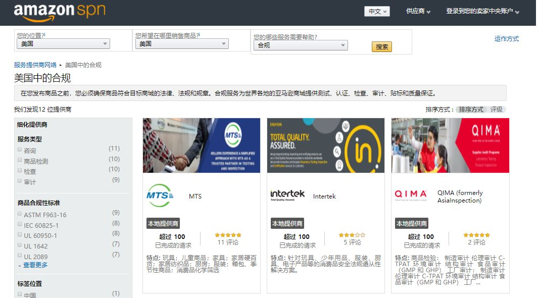Click the help mark beside 您的位置

pos(43,35)
